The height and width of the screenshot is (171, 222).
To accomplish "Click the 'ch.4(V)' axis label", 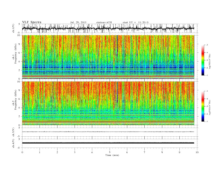I will pos(13,143).
